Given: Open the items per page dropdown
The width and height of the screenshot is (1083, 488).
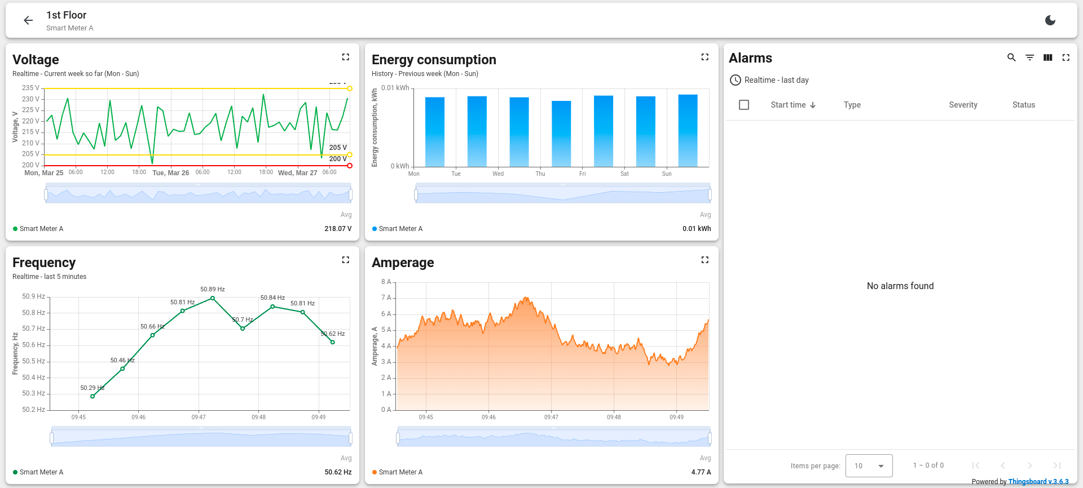Looking at the screenshot, I should coord(869,465).
